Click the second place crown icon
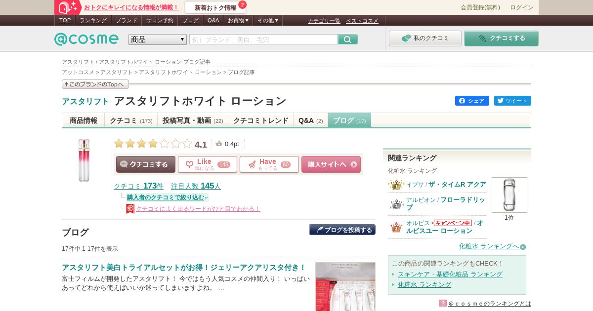593x311 pixels. (x=396, y=204)
